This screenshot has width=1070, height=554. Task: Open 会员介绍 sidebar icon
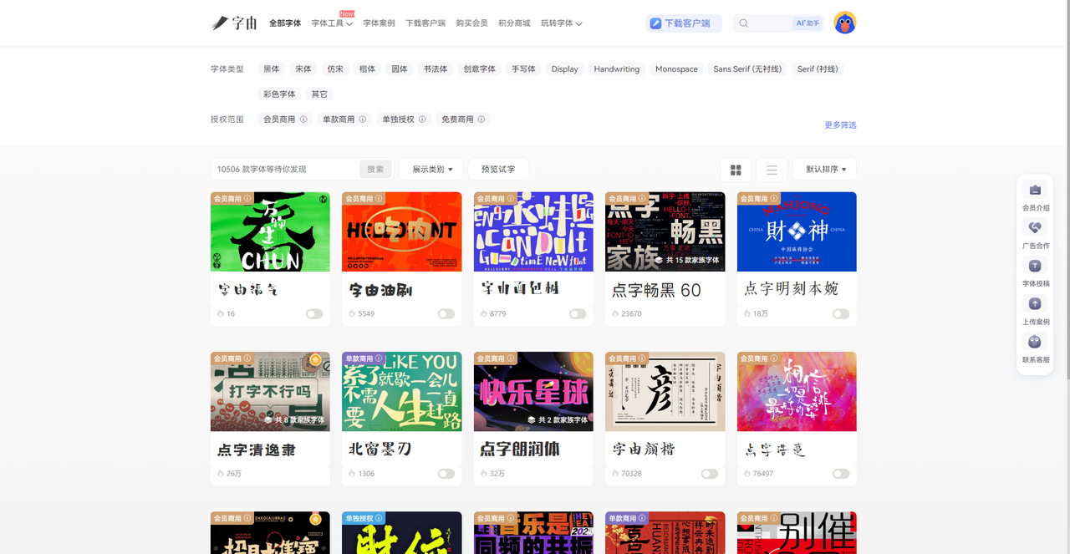point(1035,191)
